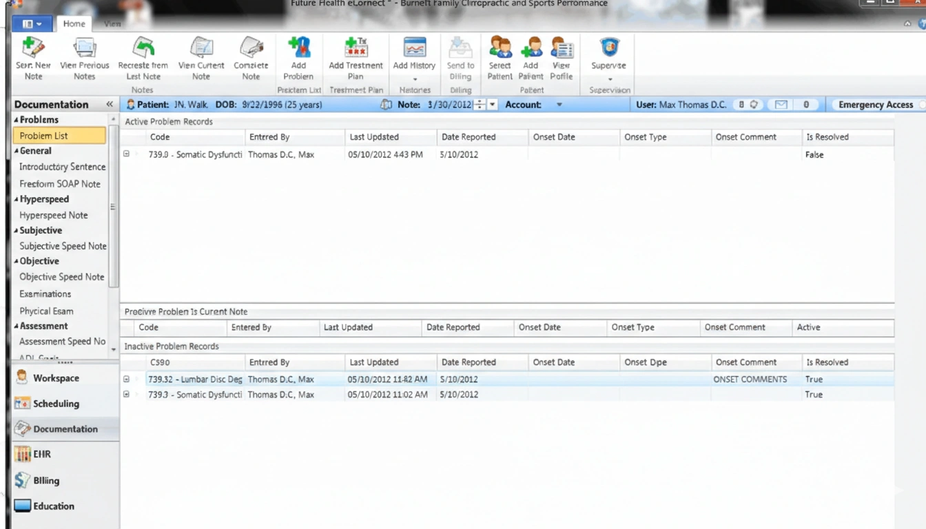Viewport: 926px width, 529px height.
Task: Select the Home ribbon tab
Action: pyautogui.click(x=74, y=23)
